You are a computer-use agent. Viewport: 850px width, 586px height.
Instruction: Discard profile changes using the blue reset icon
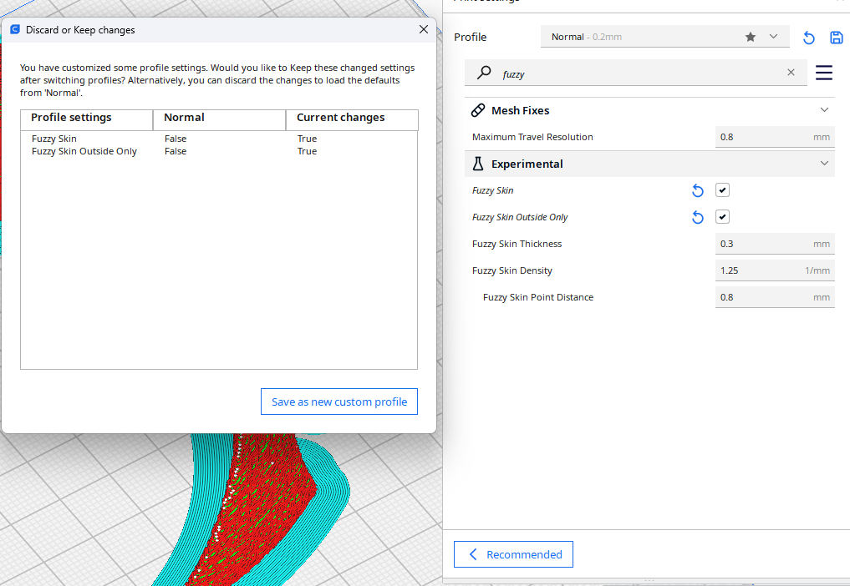pos(808,38)
